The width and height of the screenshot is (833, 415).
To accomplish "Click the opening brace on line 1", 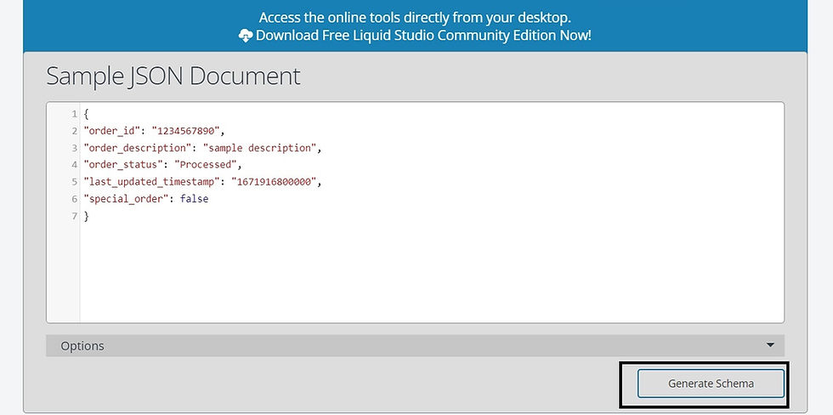I will [86, 114].
